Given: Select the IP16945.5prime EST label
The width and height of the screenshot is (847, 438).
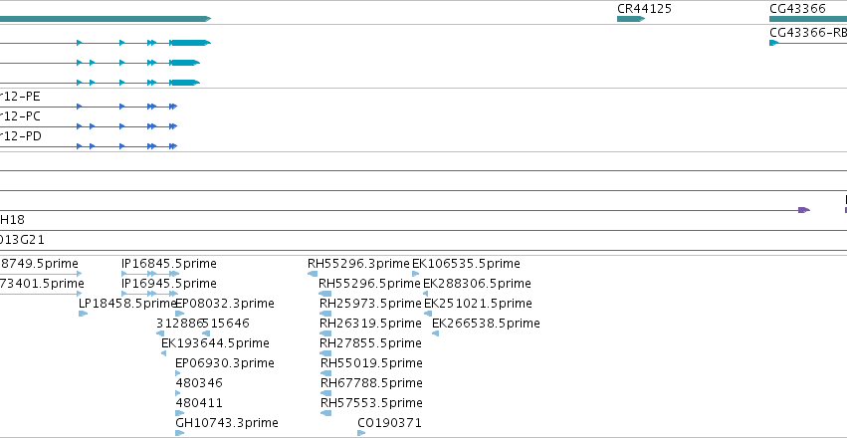Looking at the screenshot, I should (169, 284).
